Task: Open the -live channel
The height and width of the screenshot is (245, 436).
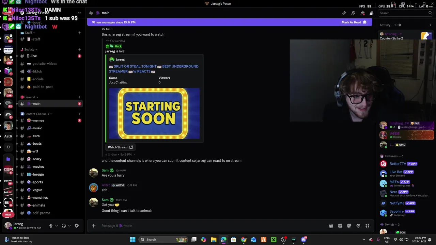Action: coord(50,56)
